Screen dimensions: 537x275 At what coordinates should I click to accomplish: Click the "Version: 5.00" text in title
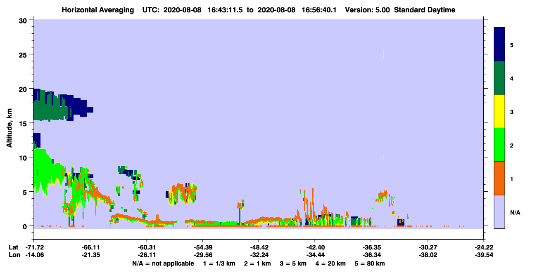coord(368,10)
